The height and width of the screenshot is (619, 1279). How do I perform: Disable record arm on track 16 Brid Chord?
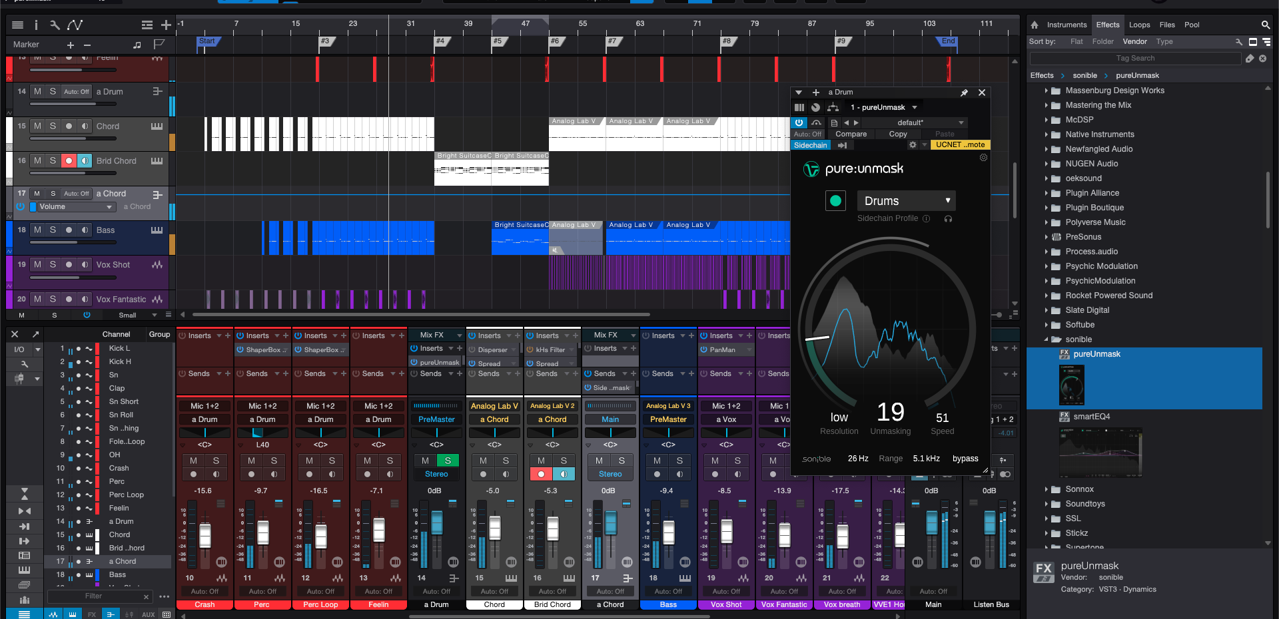[x=69, y=160]
